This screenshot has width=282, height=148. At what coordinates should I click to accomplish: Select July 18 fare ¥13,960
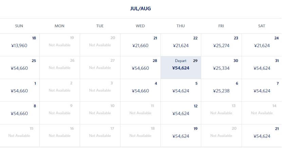[20, 45]
